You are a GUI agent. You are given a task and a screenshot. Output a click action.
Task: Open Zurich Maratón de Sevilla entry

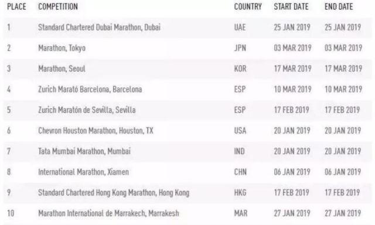pos(87,110)
